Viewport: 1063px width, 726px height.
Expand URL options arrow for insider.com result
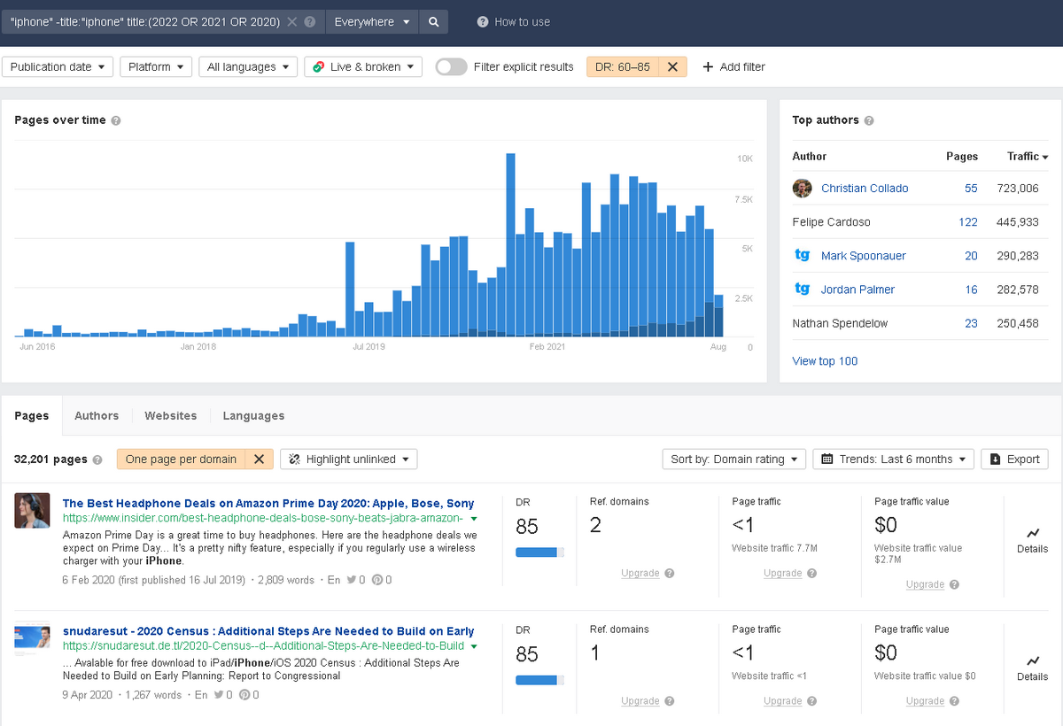point(474,519)
